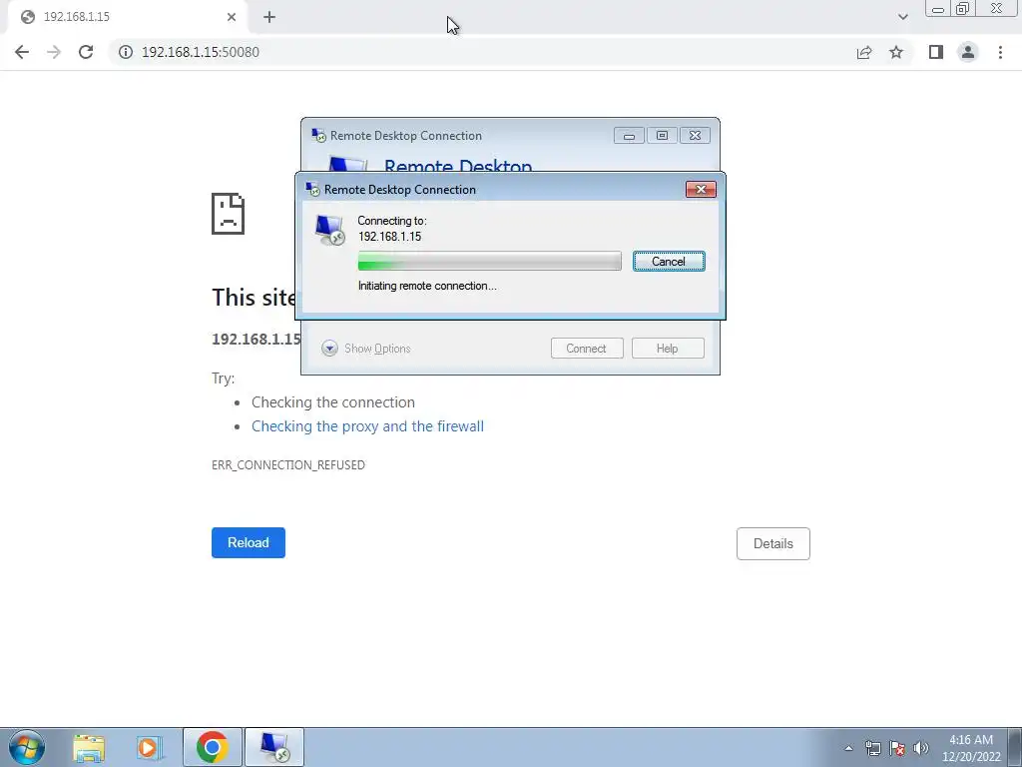Viewport: 1022px width, 767px height.
Task: Click the Initiating remote connection status text
Action: [427, 286]
